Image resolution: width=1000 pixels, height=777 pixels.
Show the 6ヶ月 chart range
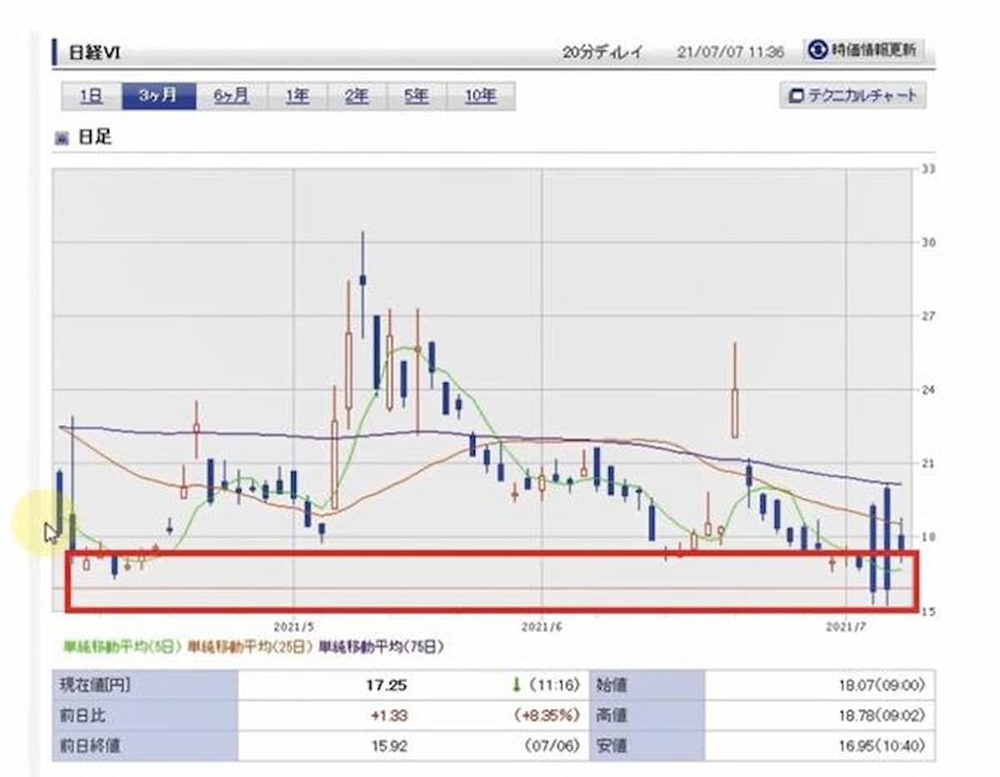coord(231,97)
